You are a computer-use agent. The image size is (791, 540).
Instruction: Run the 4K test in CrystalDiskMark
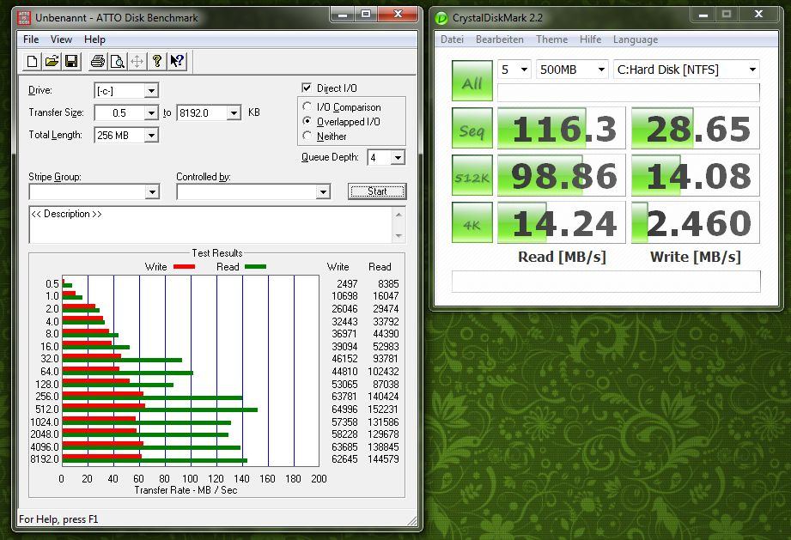[x=472, y=222]
